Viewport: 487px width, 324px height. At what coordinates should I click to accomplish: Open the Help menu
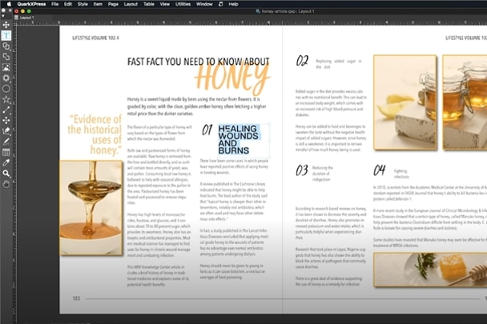(234, 4)
